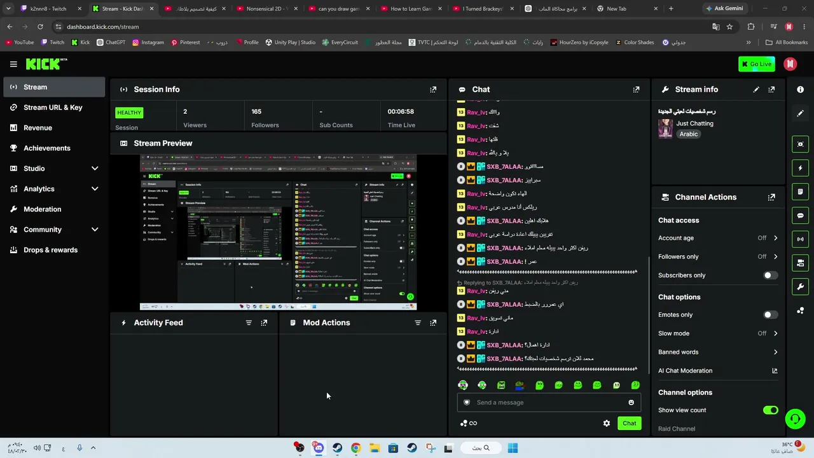Image resolution: width=814 pixels, height=458 pixels.
Task: Click the Windows Start button
Action: click(x=513, y=448)
